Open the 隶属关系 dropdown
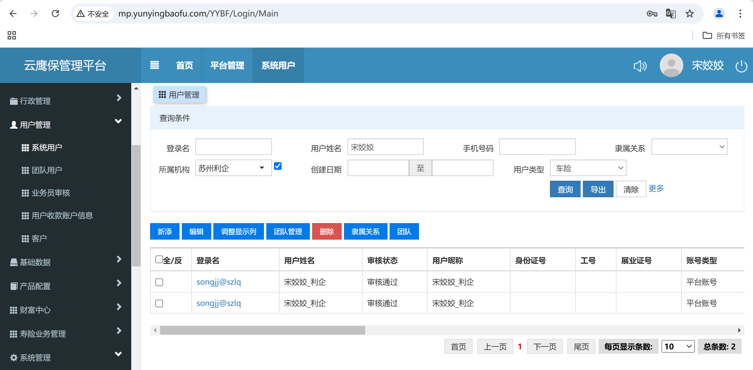Image resolution: width=753 pixels, height=370 pixels. (x=689, y=147)
